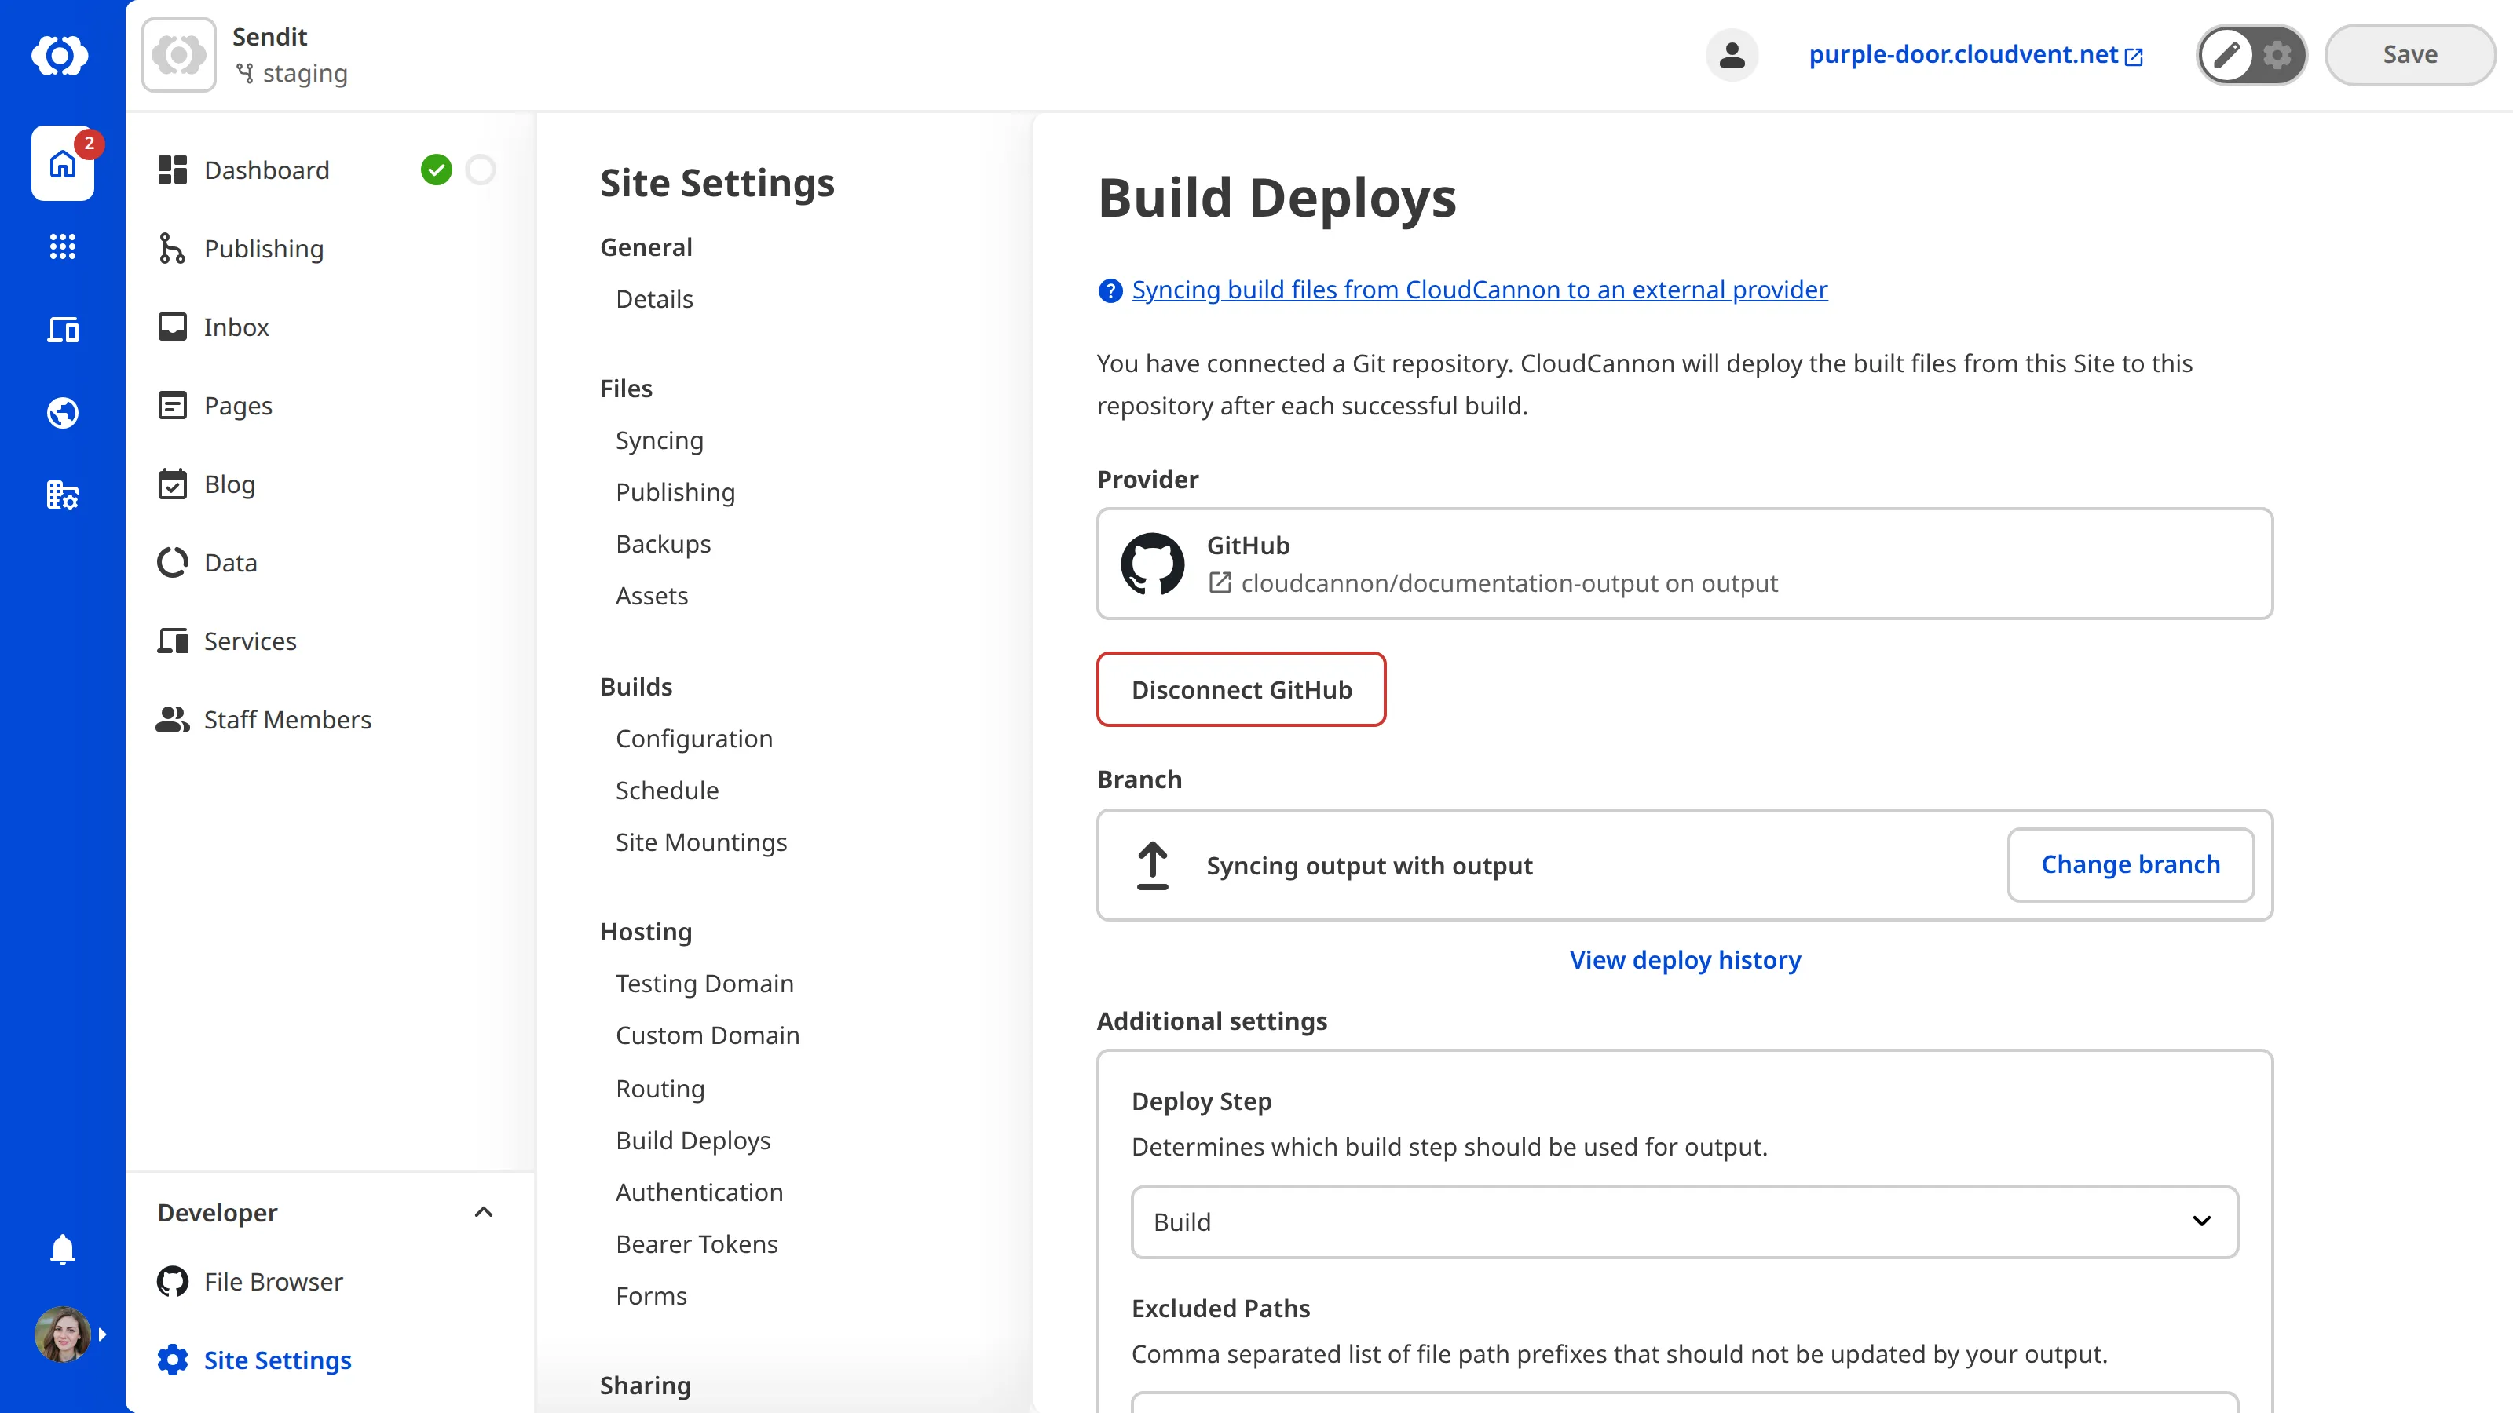Open the Deploy Step Build dropdown
This screenshot has width=2513, height=1413.
click(1684, 1222)
